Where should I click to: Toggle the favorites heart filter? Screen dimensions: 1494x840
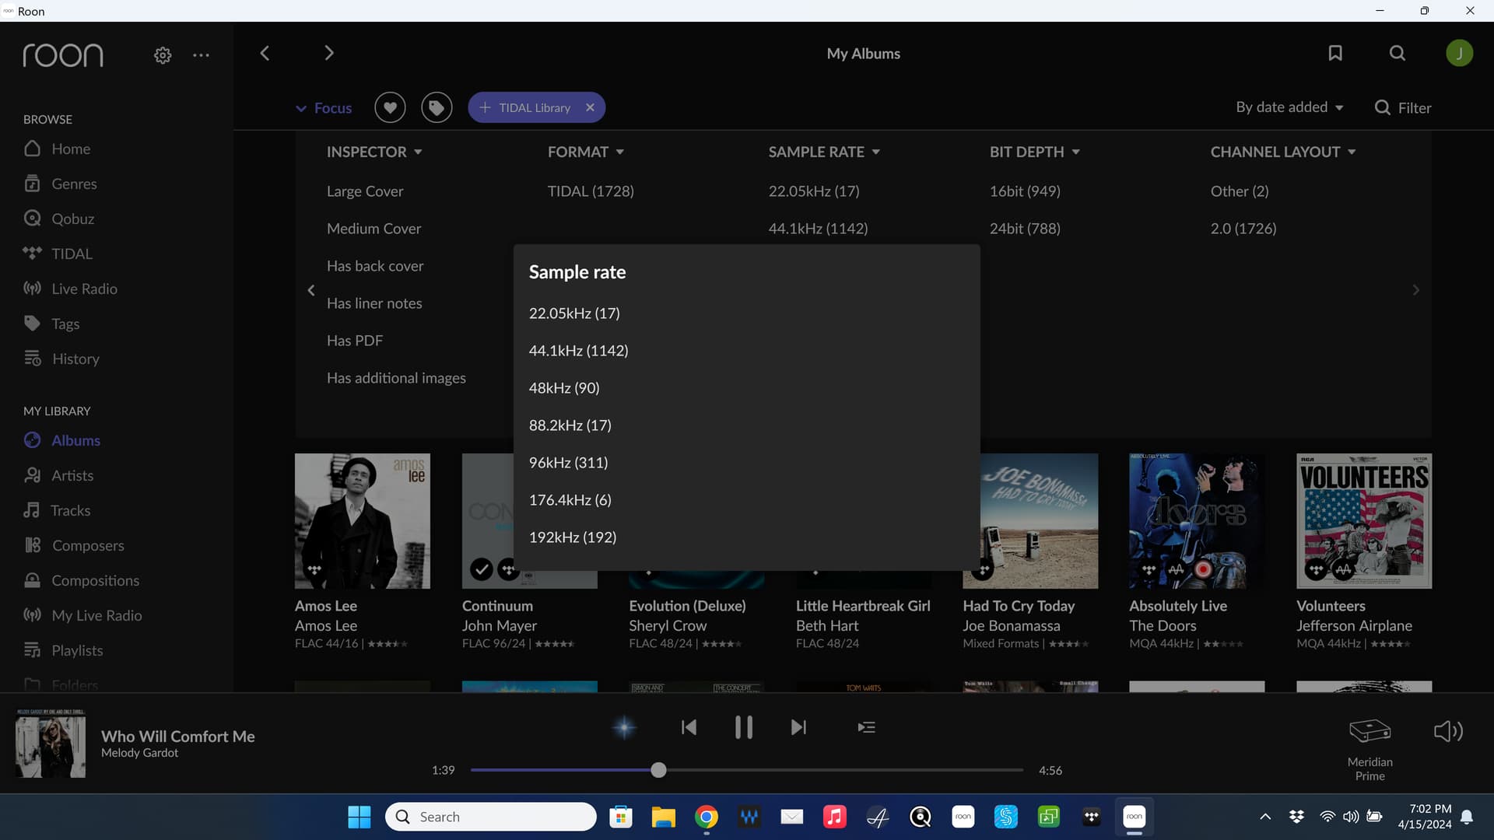tap(390, 107)
